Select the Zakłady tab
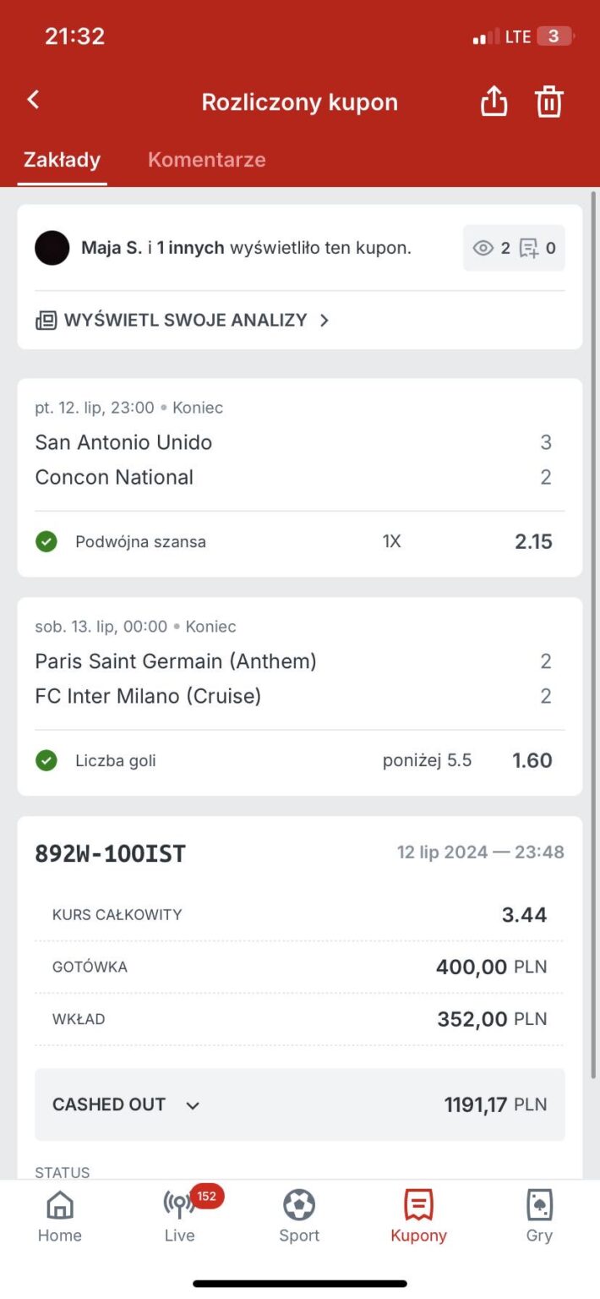600x1299 pixels. point(62,160)
